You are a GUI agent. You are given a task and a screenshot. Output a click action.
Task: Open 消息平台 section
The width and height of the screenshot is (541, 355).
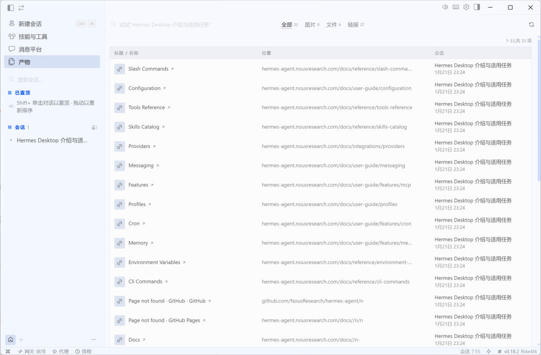pos(52,49)
